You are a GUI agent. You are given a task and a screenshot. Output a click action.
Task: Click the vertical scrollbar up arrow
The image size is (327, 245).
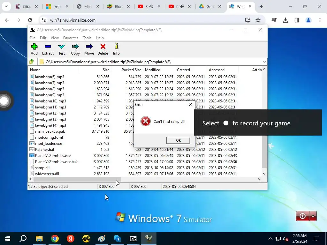(264, 69)
